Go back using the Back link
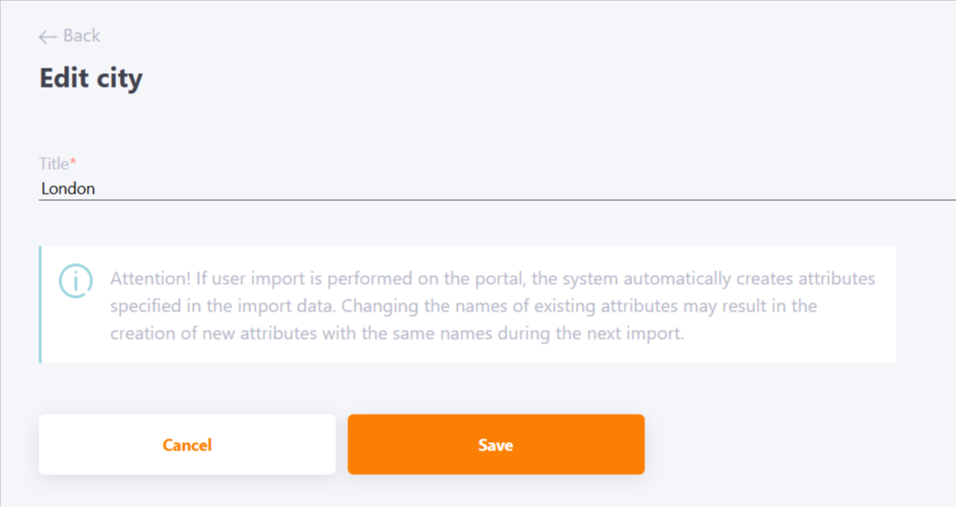 69,36
